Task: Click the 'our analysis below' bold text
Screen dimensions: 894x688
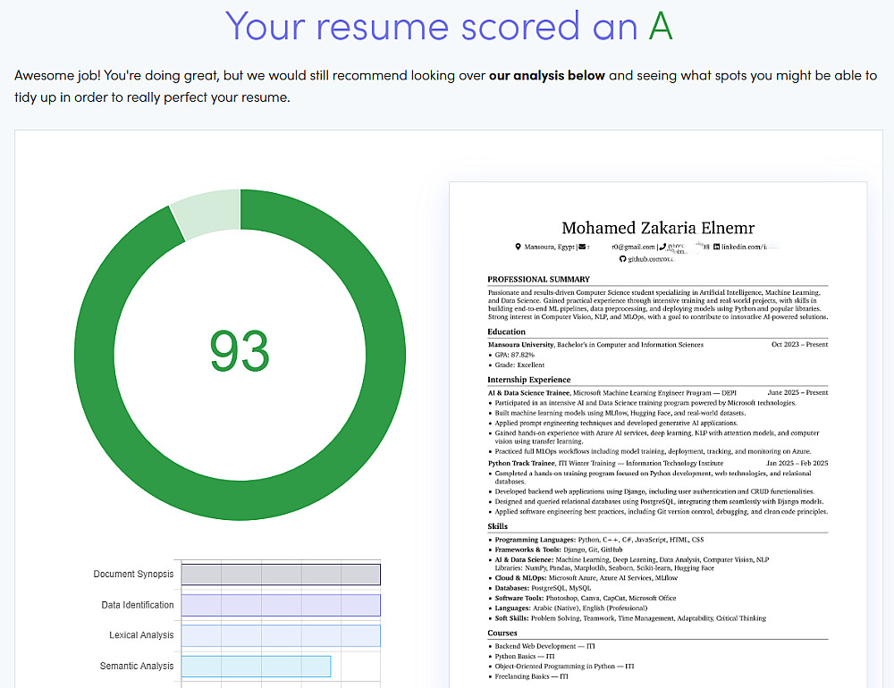Action: (x=547, y=76)
